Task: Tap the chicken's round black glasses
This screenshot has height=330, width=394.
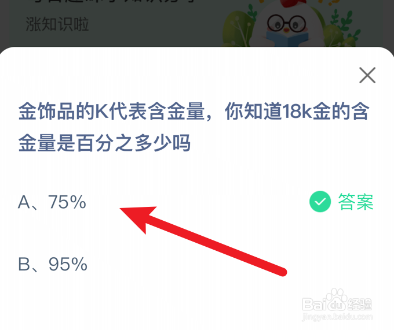Action: click(x=286, y=24)
